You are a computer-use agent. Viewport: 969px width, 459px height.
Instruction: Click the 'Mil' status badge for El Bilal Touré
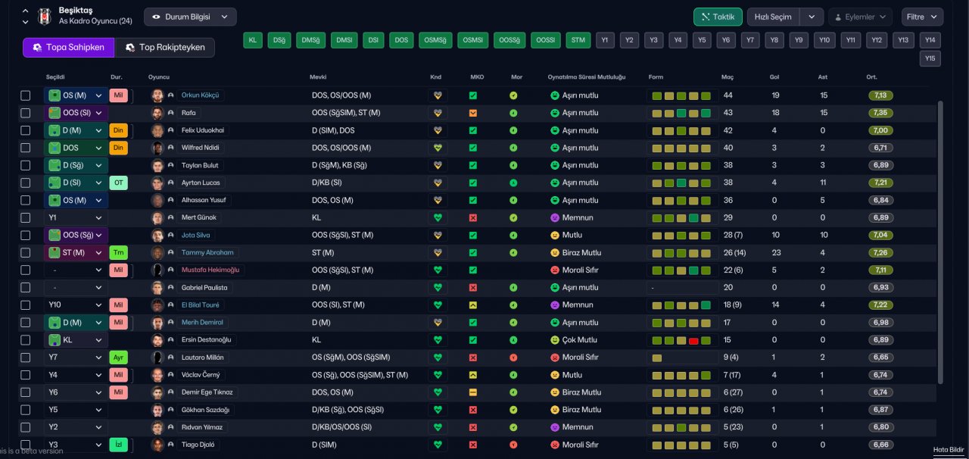point(119,304)
